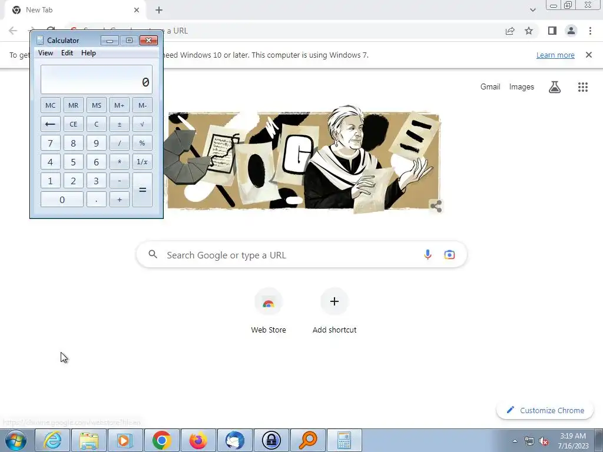The width and height of the screenshot is (603, 452).
Task: Click Add shortcut plus tile
Action: [x=334, y=311]
